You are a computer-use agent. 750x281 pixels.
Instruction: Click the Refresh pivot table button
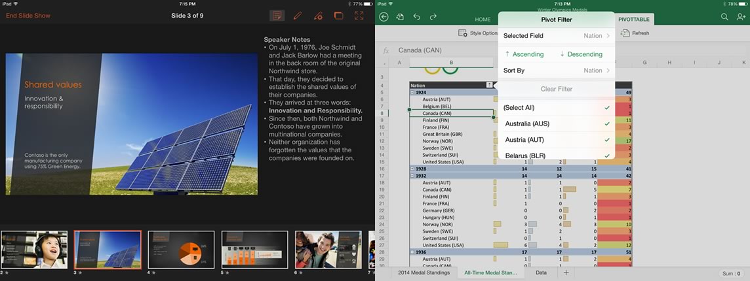pyautogui.click(x=635, y=33)
